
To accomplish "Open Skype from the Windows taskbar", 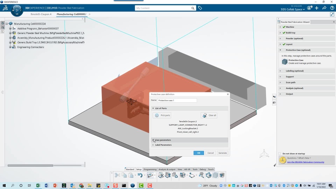I will click(107, 185).
